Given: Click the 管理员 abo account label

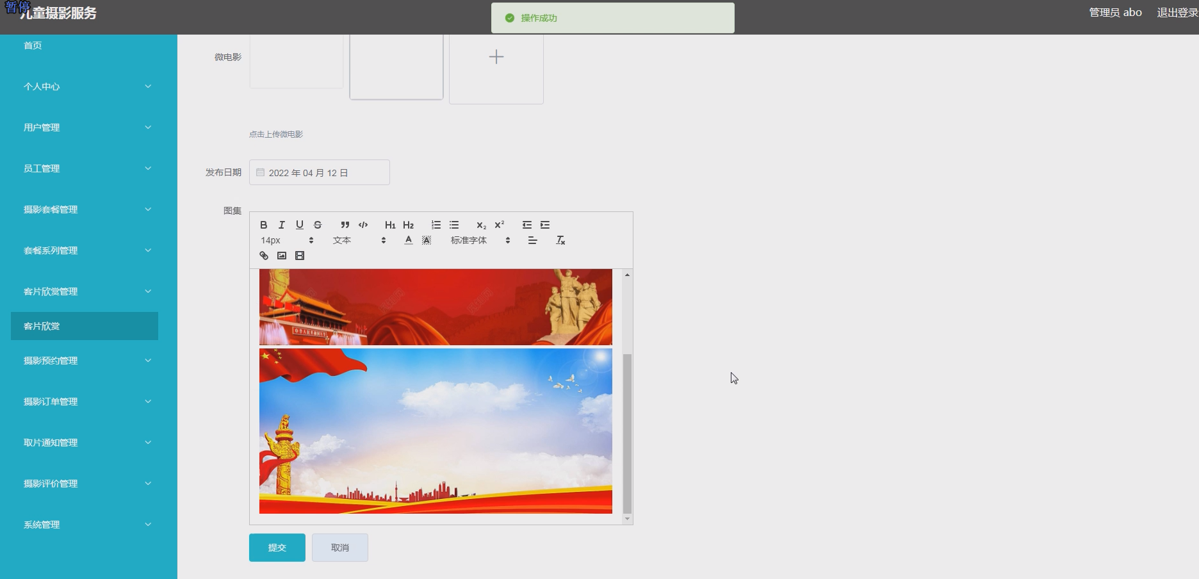Looking at the screenshot, I should point(1115,12).
